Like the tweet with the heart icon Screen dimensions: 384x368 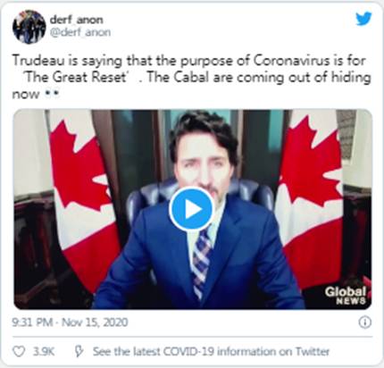(x=19, y=352)
